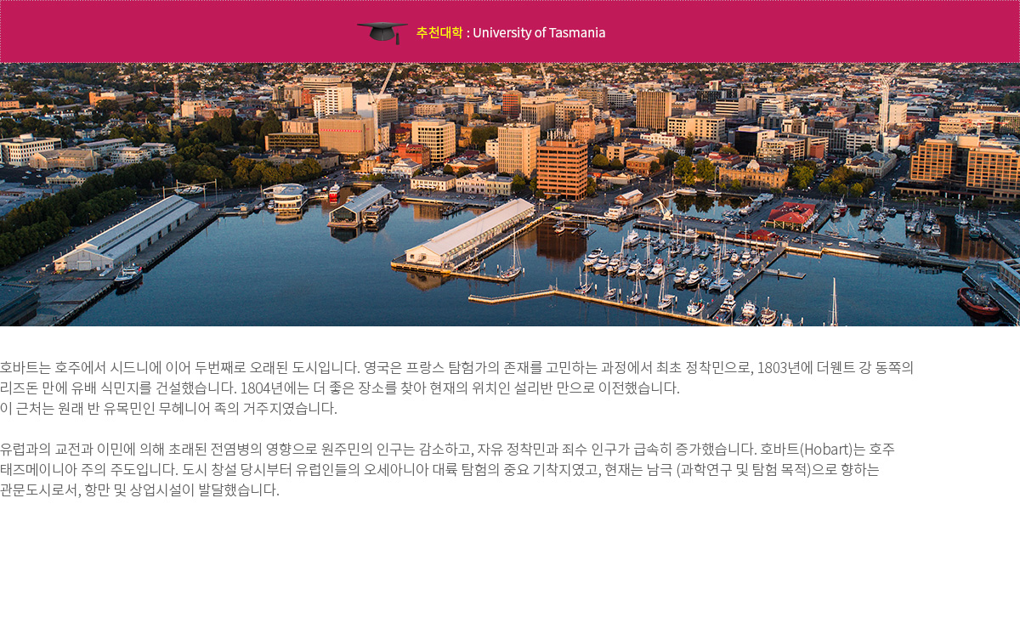Viewport: 1020px width, 634px height.
Task: Click the line starting '유럽과의 교전과 이민에 의해'
Action: pyautogui.click(x=447, y=450)
